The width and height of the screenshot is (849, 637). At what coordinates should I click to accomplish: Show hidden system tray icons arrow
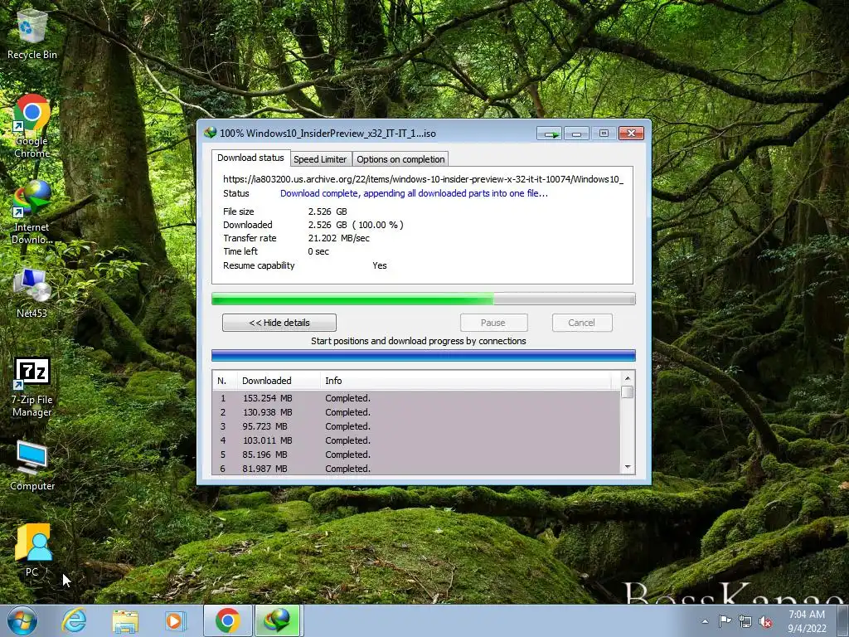705,621
